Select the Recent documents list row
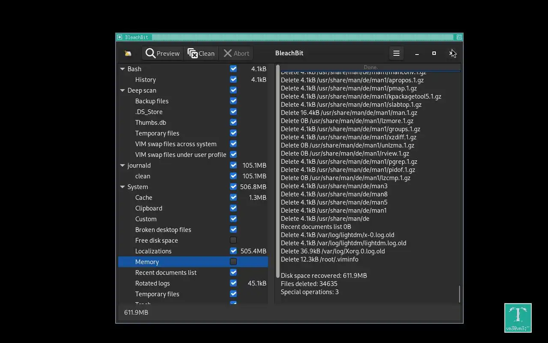Screen dimensions: 548x343 point(193,272)
